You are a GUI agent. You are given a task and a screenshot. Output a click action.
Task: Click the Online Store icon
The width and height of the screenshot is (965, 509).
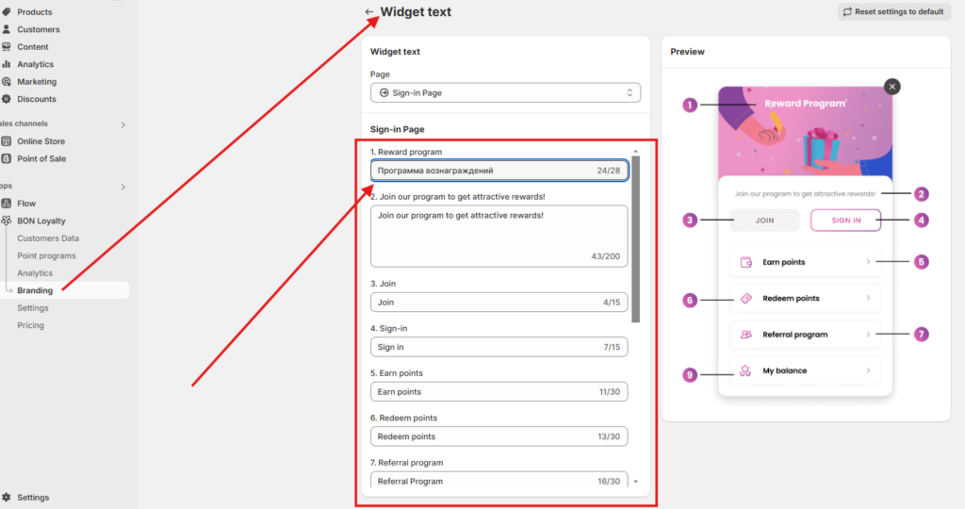click(7, 141)
